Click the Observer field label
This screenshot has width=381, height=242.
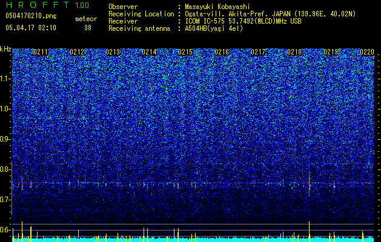point(123,7)
